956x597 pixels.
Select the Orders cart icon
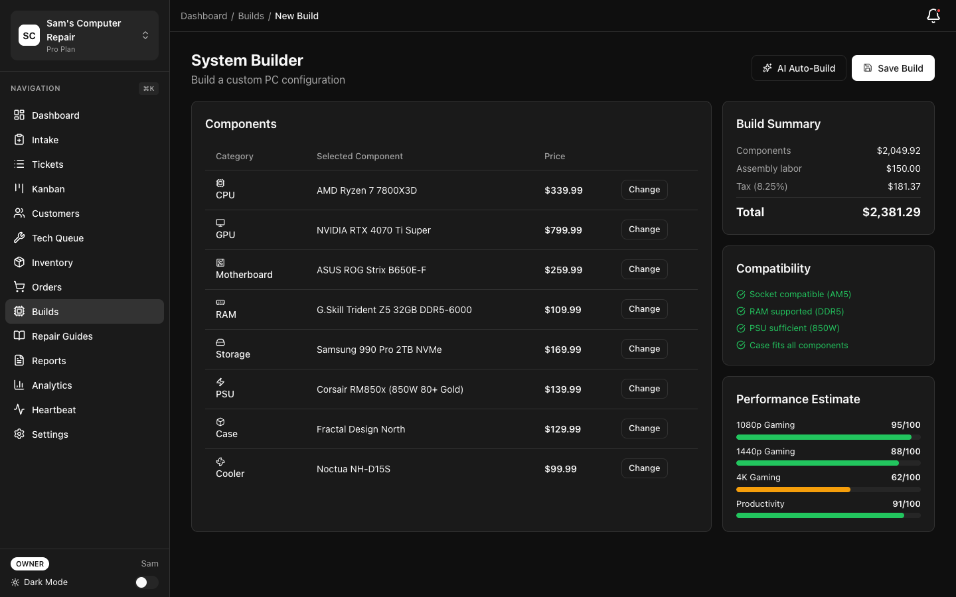(19, 287)
